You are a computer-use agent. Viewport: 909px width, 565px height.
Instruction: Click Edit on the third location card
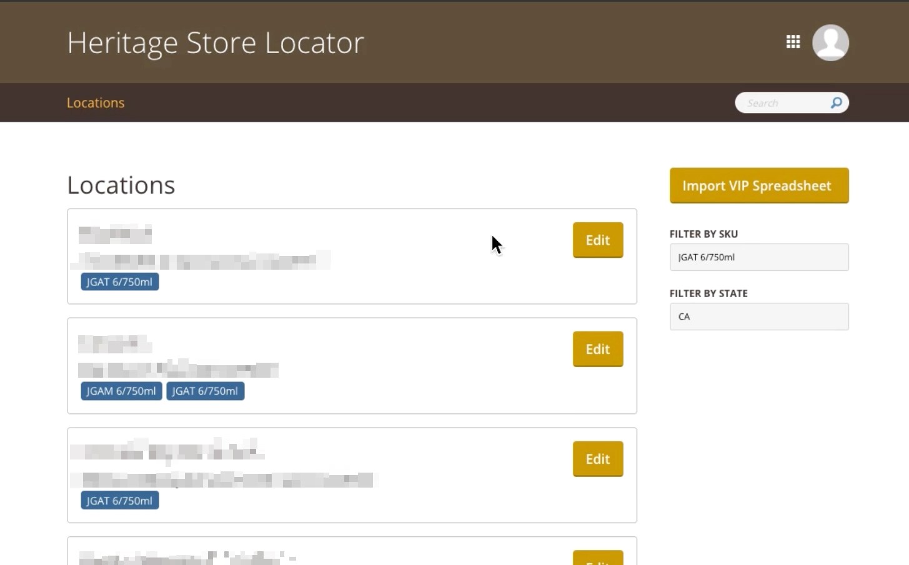click(x=597, y=458)
